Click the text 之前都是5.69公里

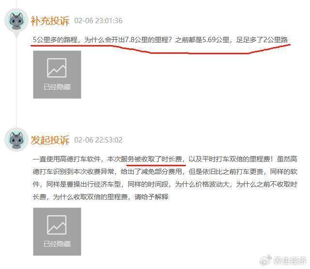pos(202,40)
